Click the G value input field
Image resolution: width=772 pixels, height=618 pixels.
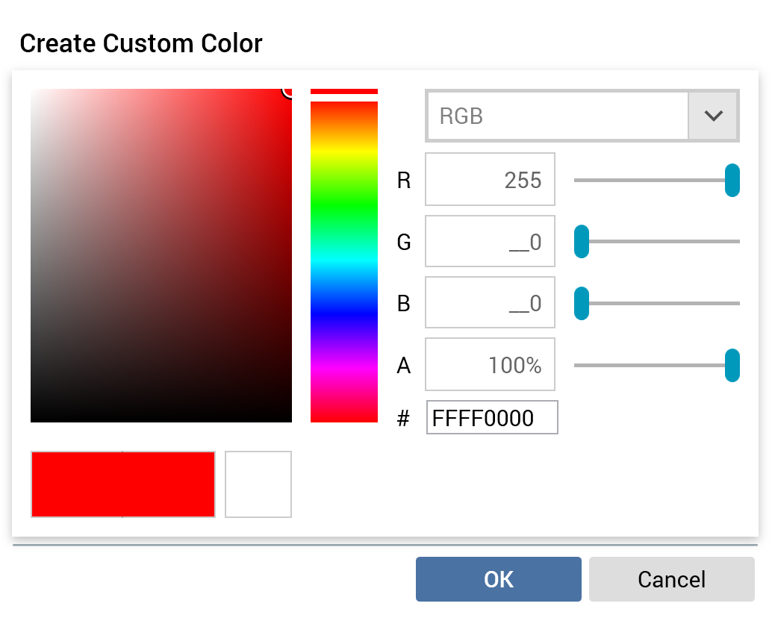pyautogui.click(x=490, y=242)
